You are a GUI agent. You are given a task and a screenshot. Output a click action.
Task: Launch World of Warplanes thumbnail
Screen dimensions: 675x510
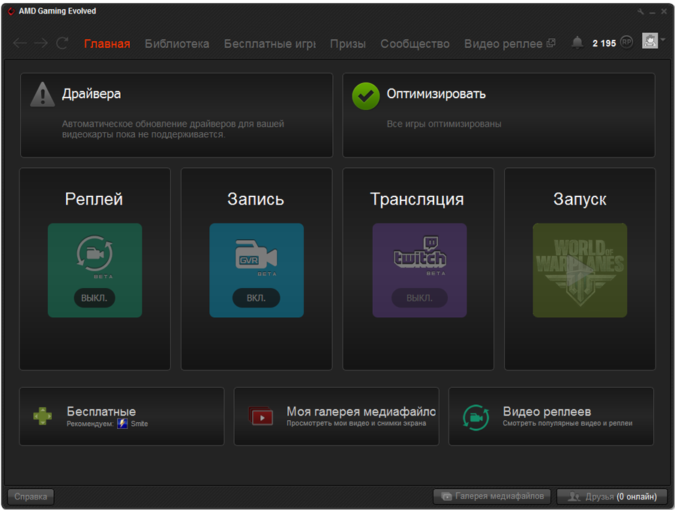pos(580,270)
